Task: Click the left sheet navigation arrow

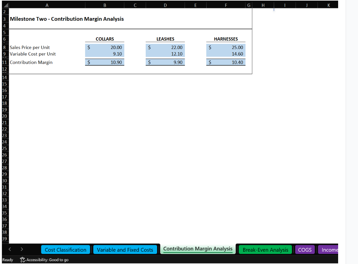Action: [9, 249]
